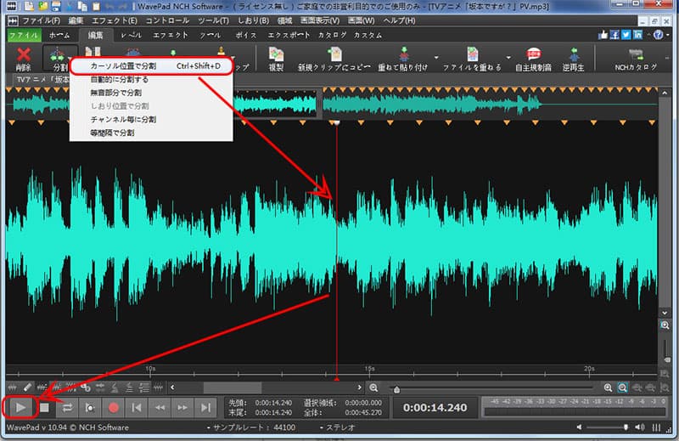Viewport: 679px width, 441px height.
Task: Click the zoom-out magnifier left of the zoom slider
Action: click(x=373, y=387)
